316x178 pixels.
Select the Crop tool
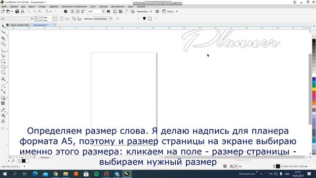pyautogui.click(x=3, y=38)
